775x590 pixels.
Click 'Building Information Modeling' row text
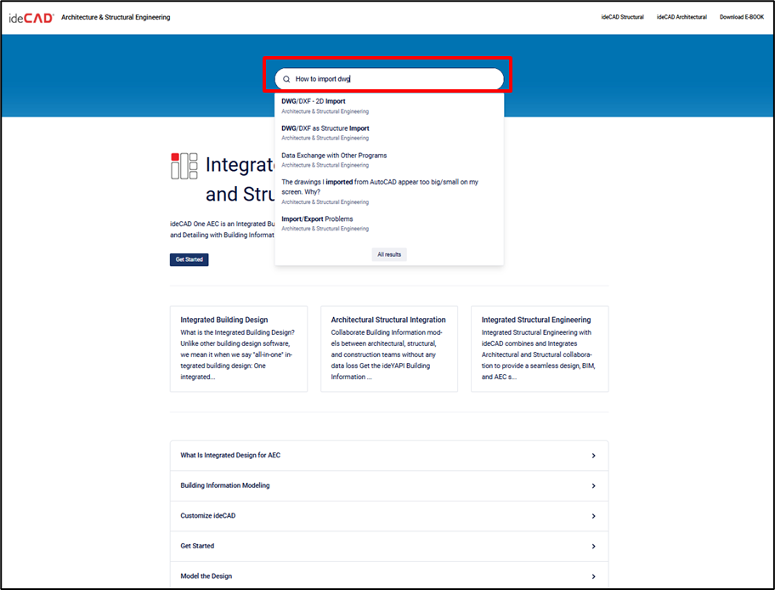(225, 485)
